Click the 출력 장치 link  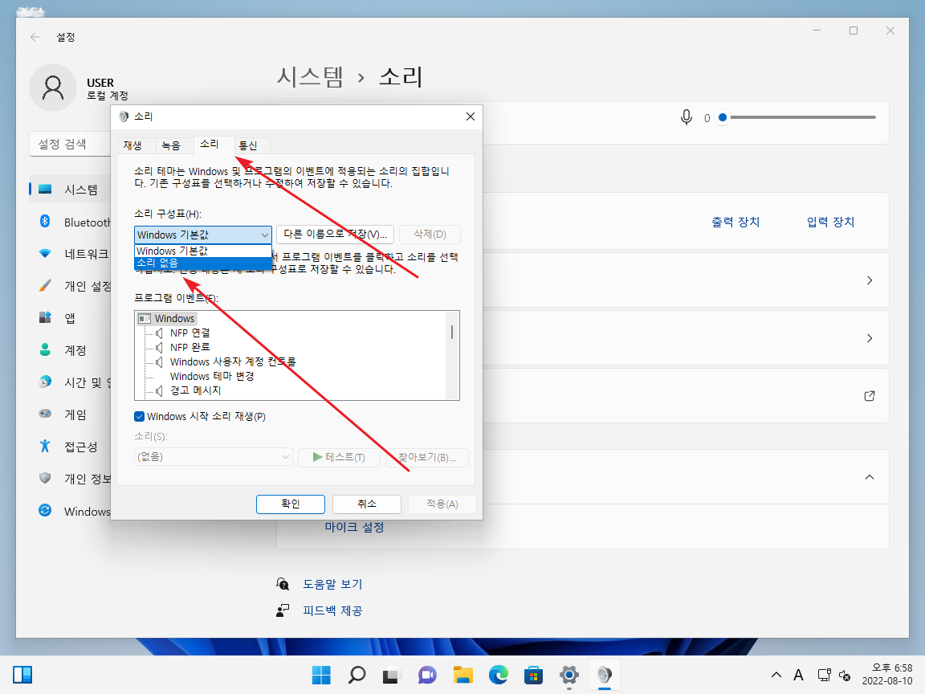736,222
